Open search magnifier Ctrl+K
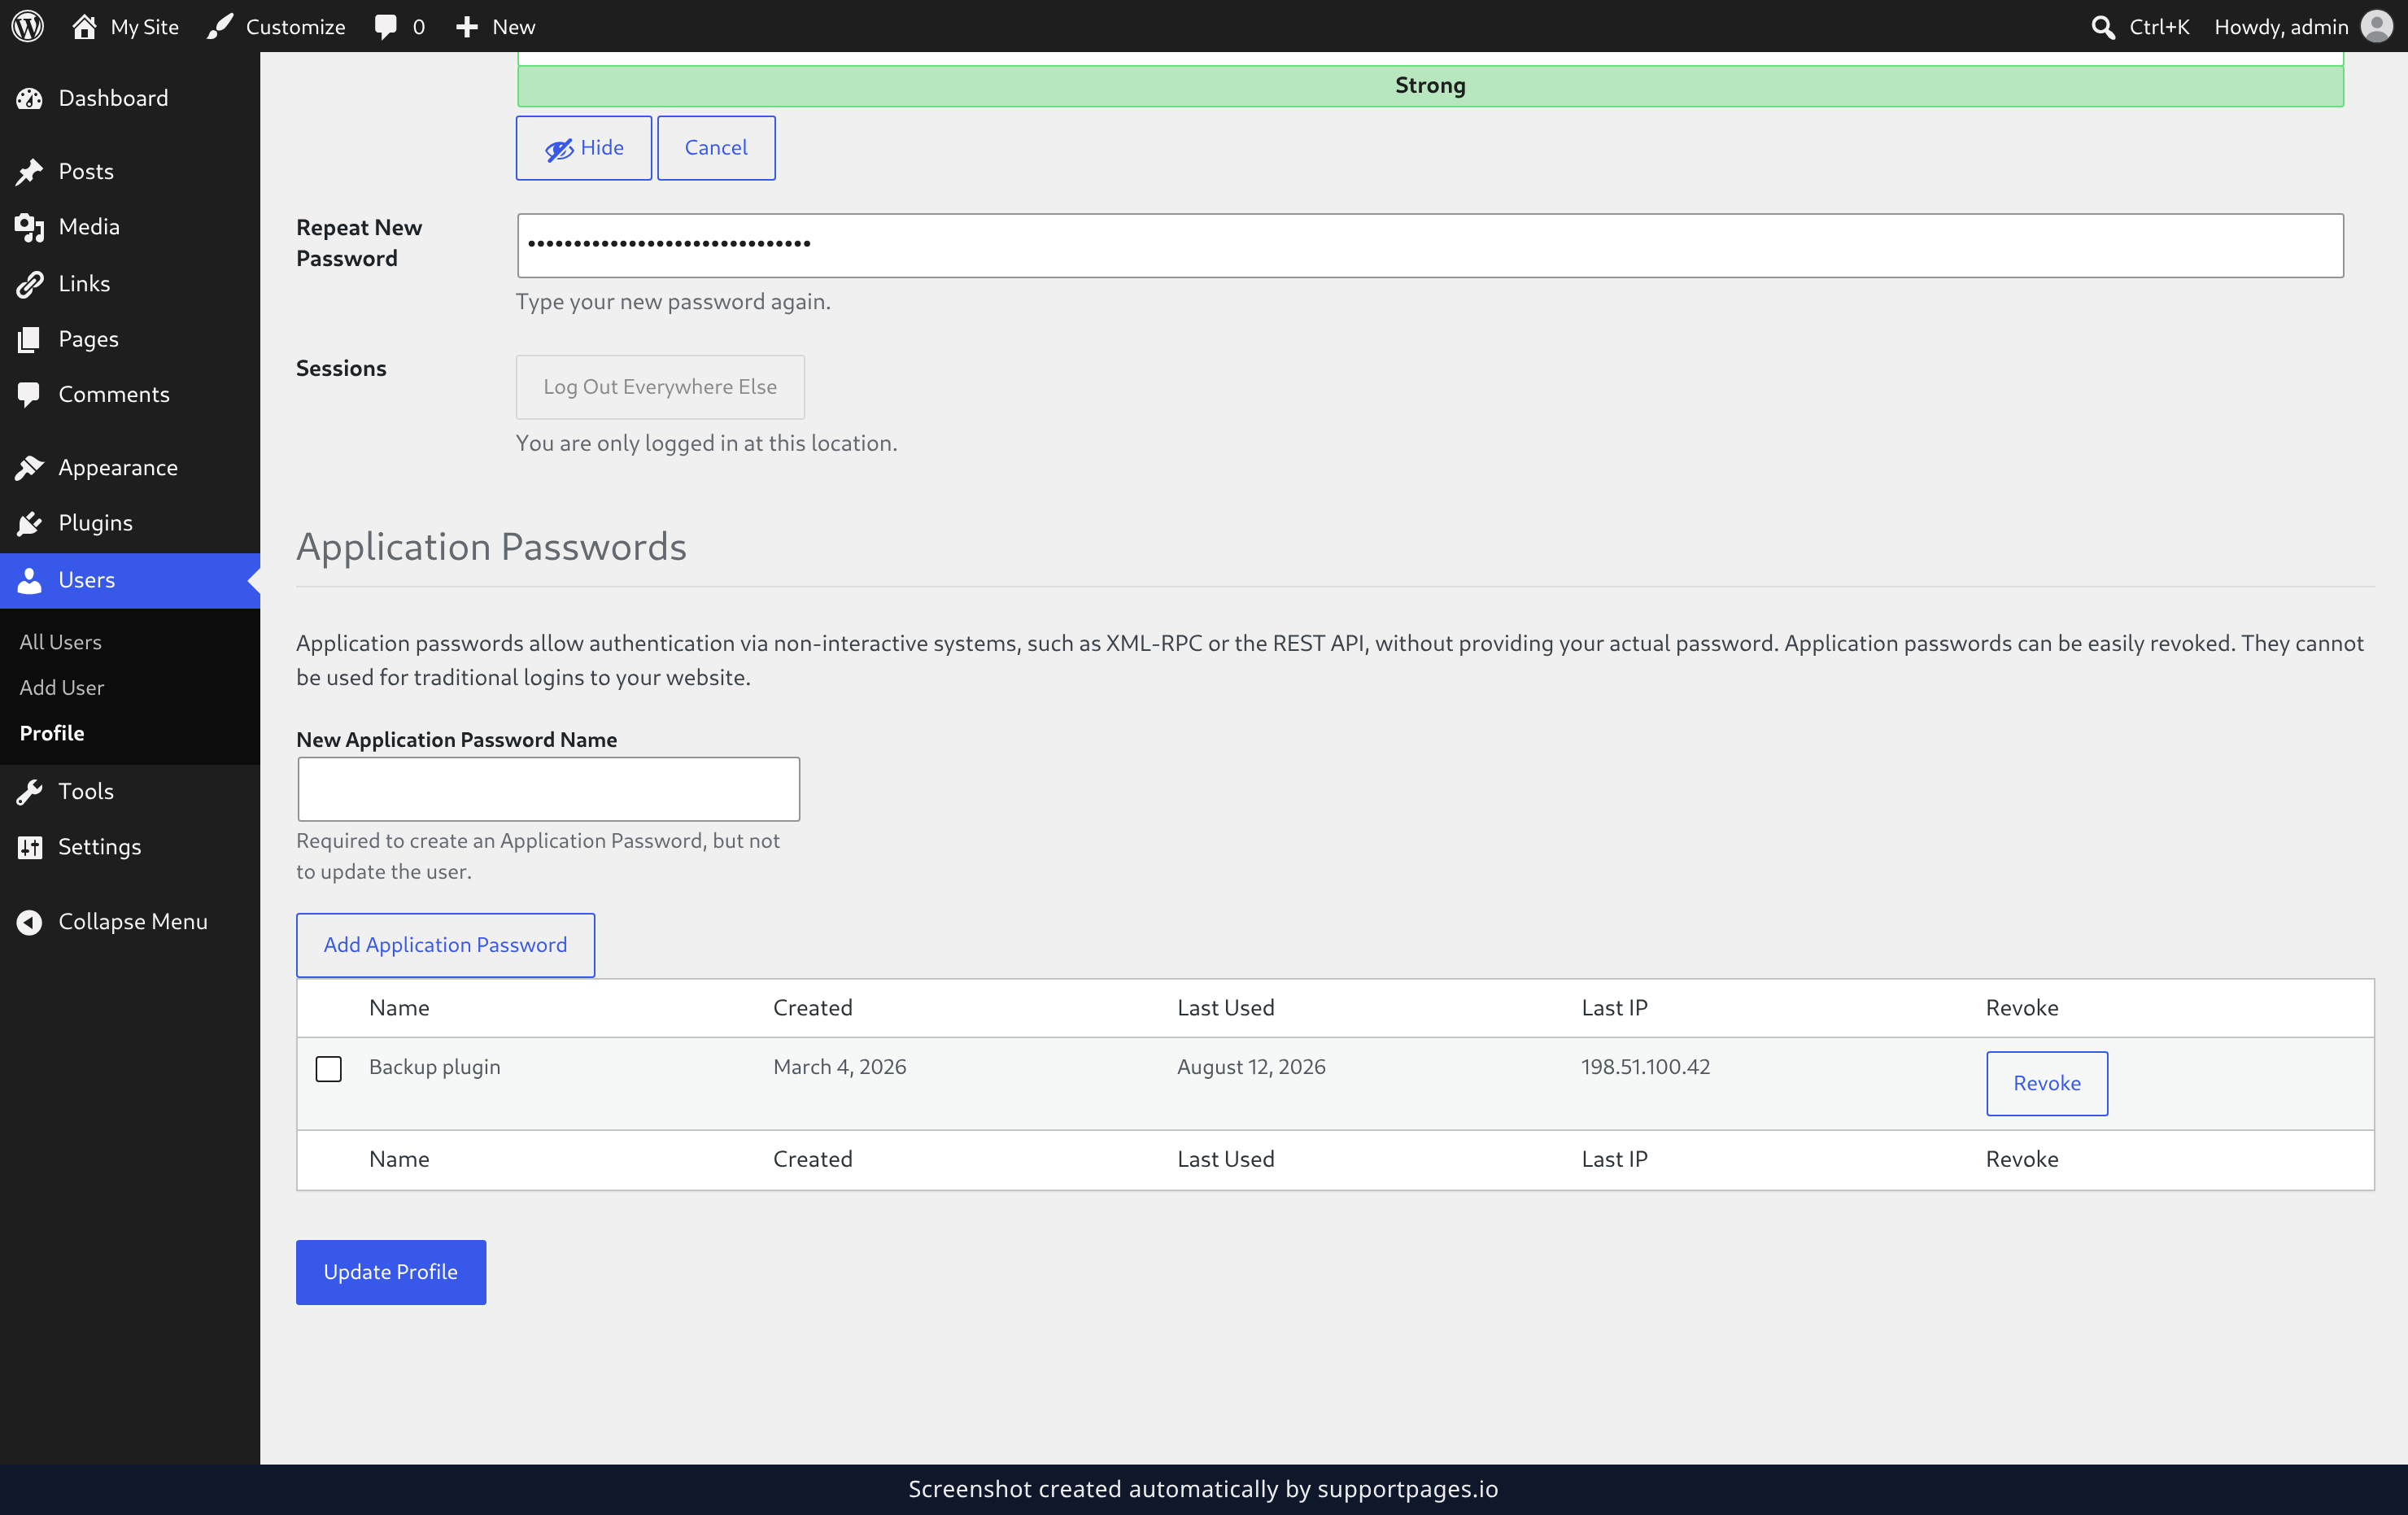2408x1515 pixels. [x=2102, y=27]
